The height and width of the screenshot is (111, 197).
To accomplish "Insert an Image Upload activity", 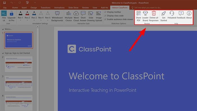I will tap(98, 16).
